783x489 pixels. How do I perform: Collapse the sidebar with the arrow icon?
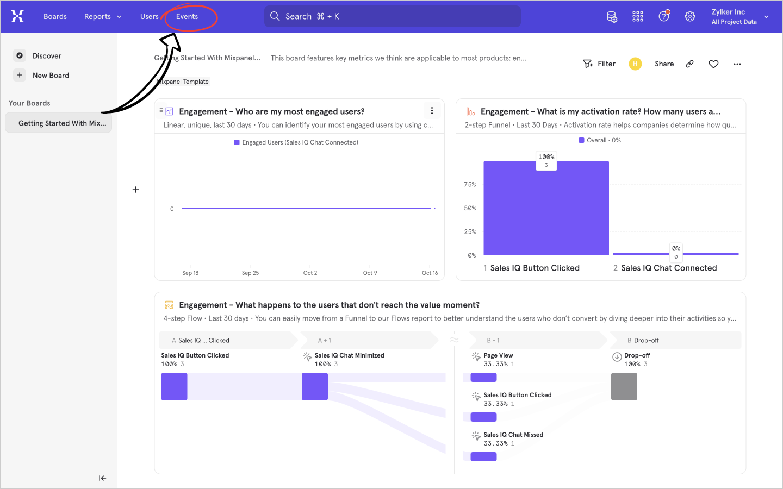(x=102, y=478)
